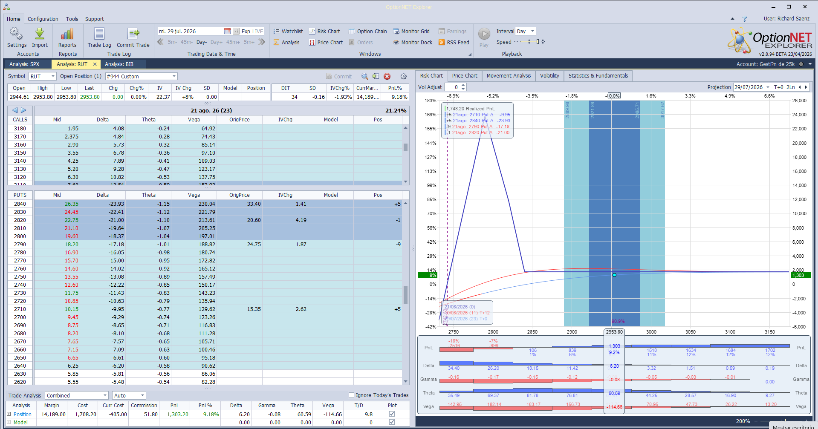Switch to the Volatility tab
The height and width of the screenshot is (429, 818).
coord(549,76)
